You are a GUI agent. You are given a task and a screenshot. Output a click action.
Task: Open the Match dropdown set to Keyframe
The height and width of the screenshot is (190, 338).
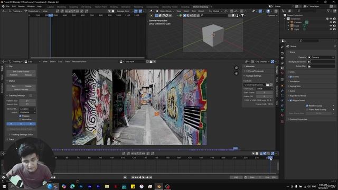[x=27, y=112]
